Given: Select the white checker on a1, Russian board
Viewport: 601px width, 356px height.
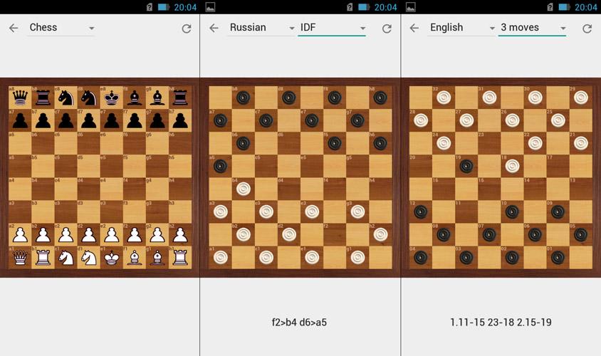Looking at the screenshot, I should click(x=221, y=257).
